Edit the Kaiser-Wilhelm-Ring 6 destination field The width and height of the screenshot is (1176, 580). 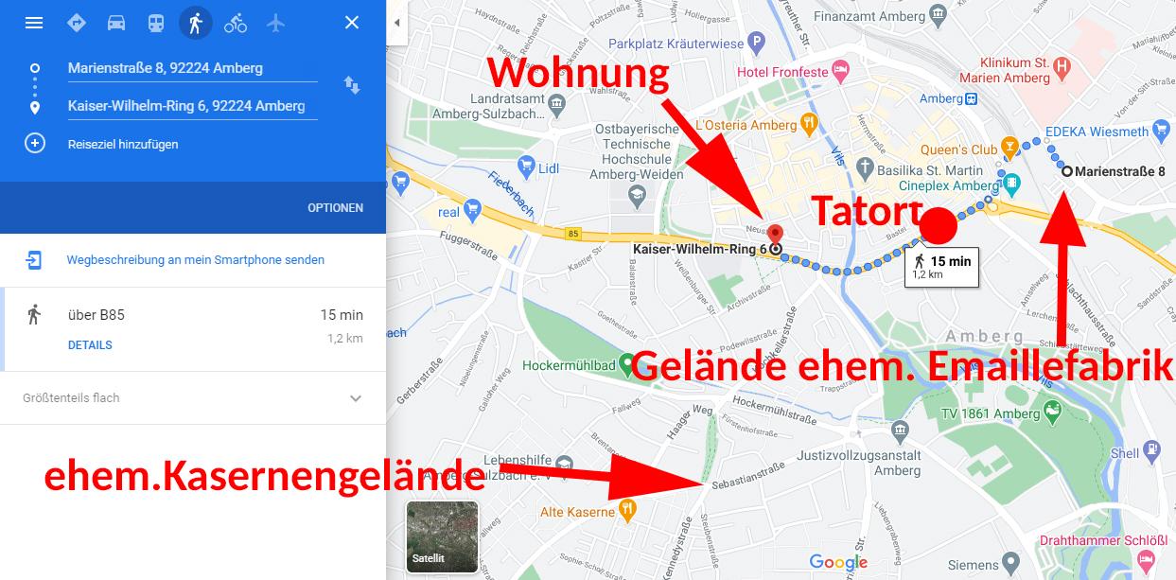click(193, 106)
